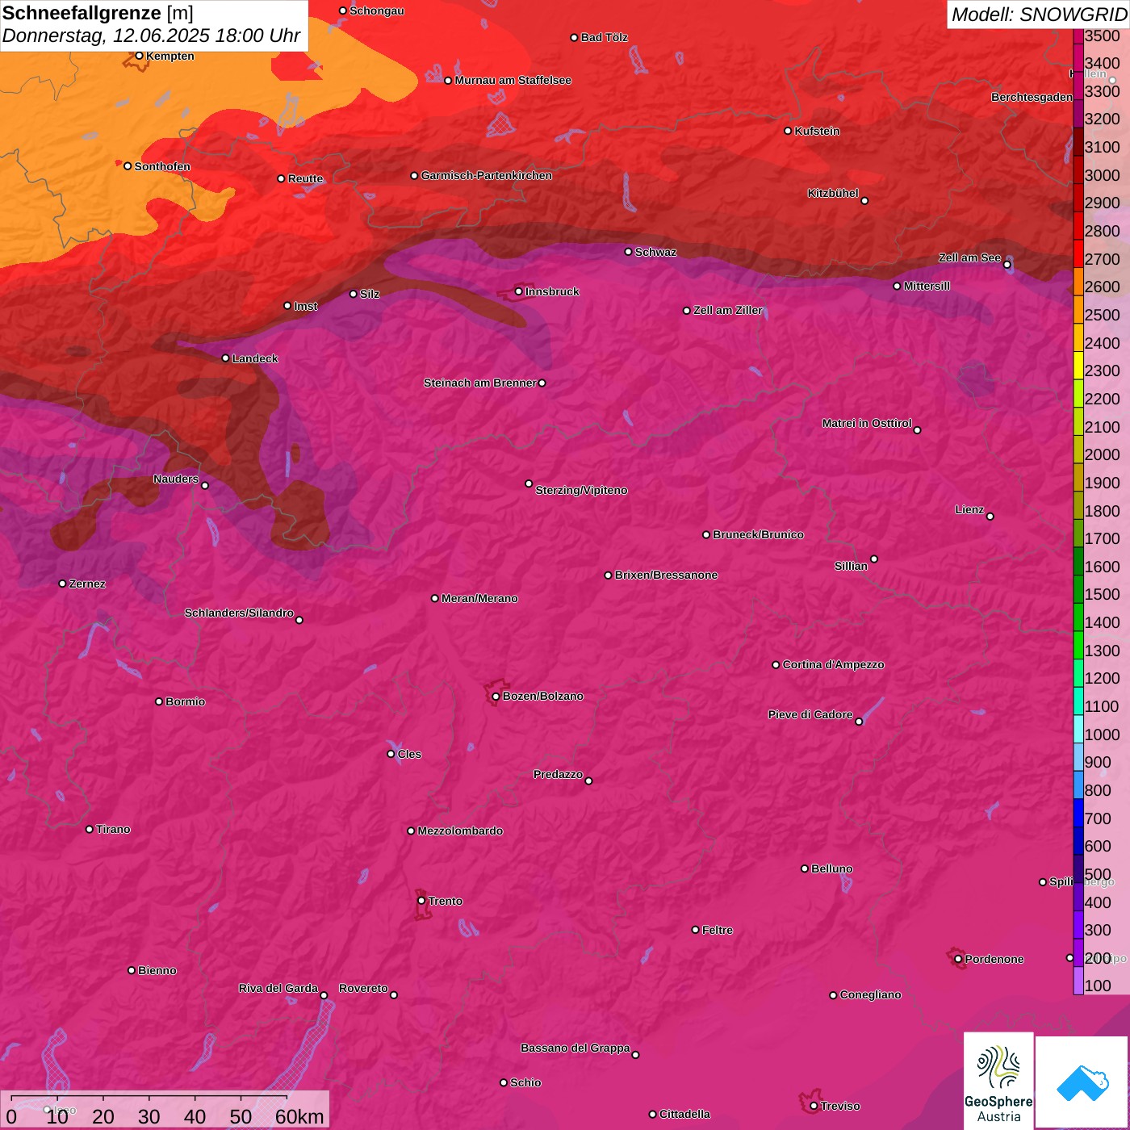The height and width of the screenshot is (1130, 1130).
Task: Click the Trento city marker dot
Action: click(421, 901)
